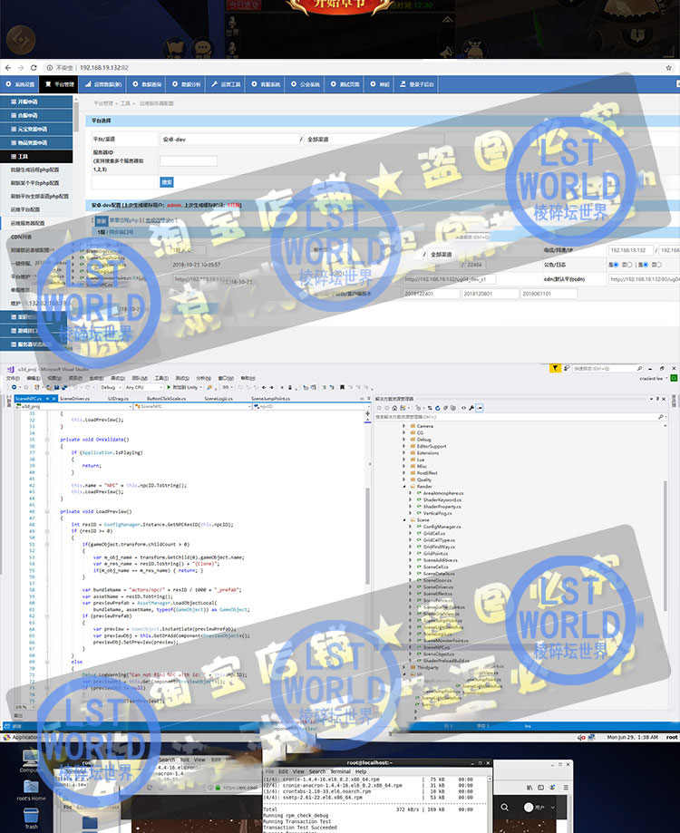Viewport: 680px width, 833px height.
Task: Click the solution explorer home icon
Action: [x=394, y=408]
